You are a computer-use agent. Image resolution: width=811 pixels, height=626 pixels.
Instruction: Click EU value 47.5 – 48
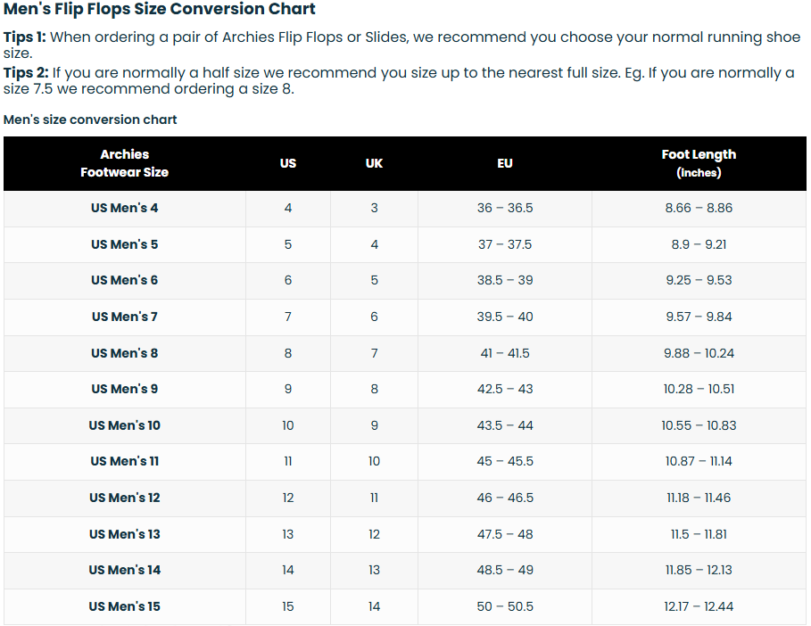tap(505, 534)
